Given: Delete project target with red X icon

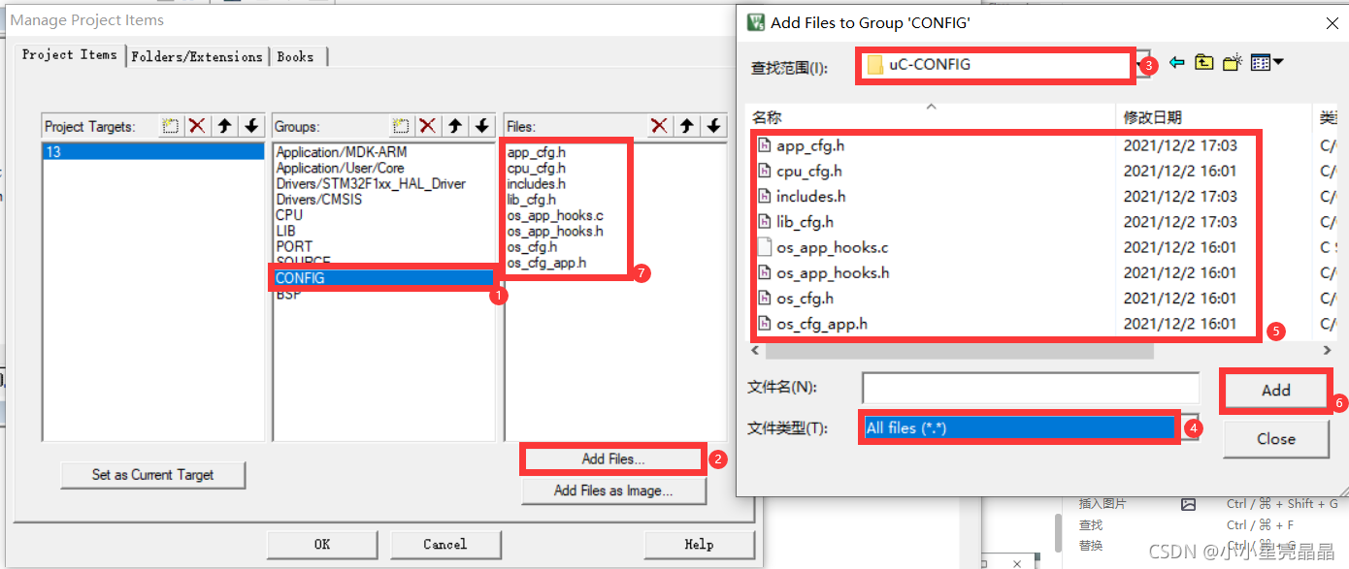Looking at the screenshot, I should (x=197, y=126).
